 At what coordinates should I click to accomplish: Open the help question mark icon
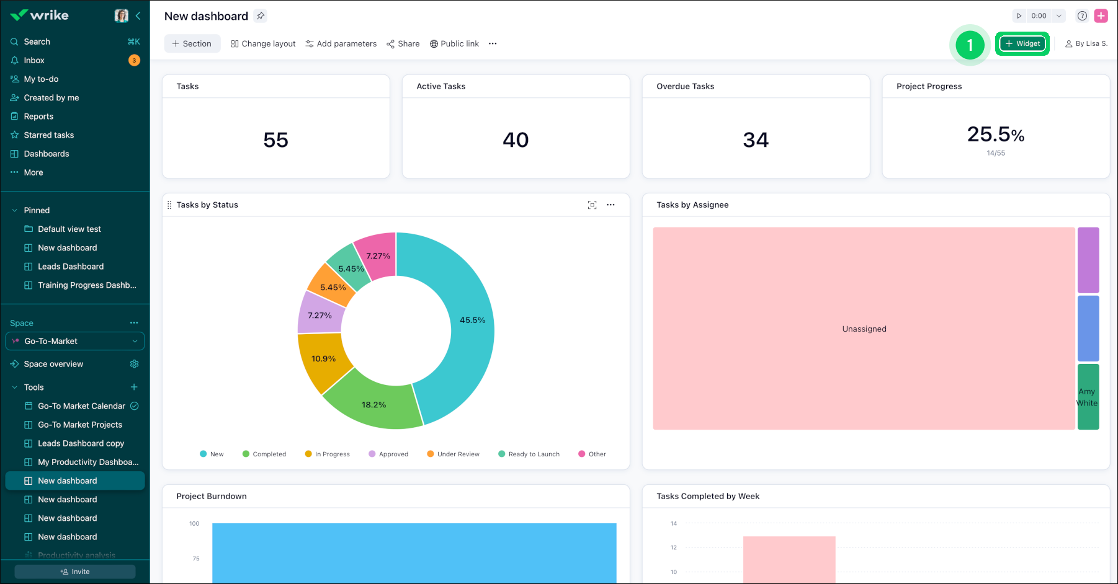pos(1081,15)
